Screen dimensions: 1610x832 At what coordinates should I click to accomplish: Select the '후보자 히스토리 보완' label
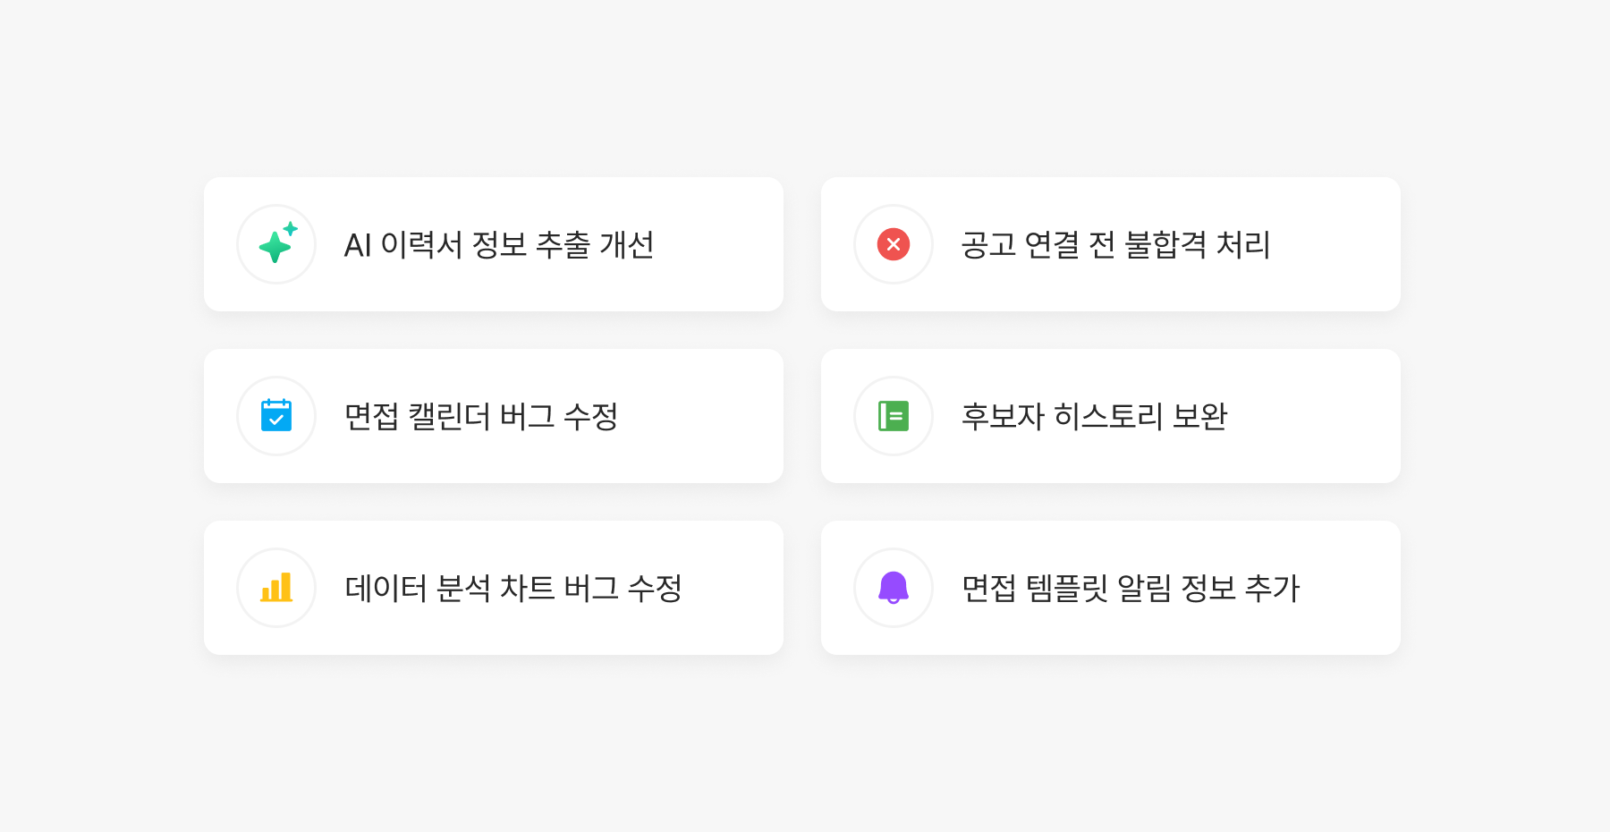pyautogui.click(x=1093, y=417)
